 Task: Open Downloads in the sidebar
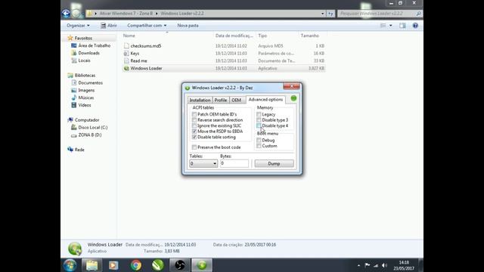89,53
